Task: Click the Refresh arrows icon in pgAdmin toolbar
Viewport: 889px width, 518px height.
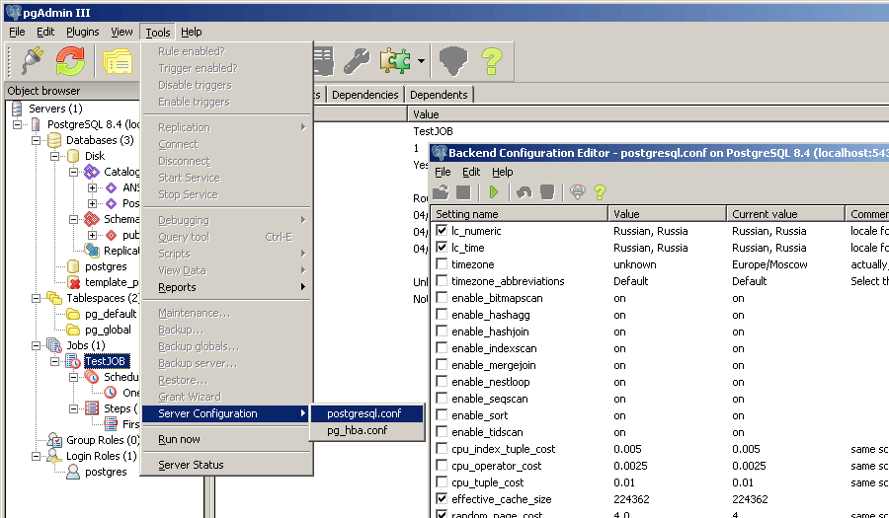Action: (70, 60)
